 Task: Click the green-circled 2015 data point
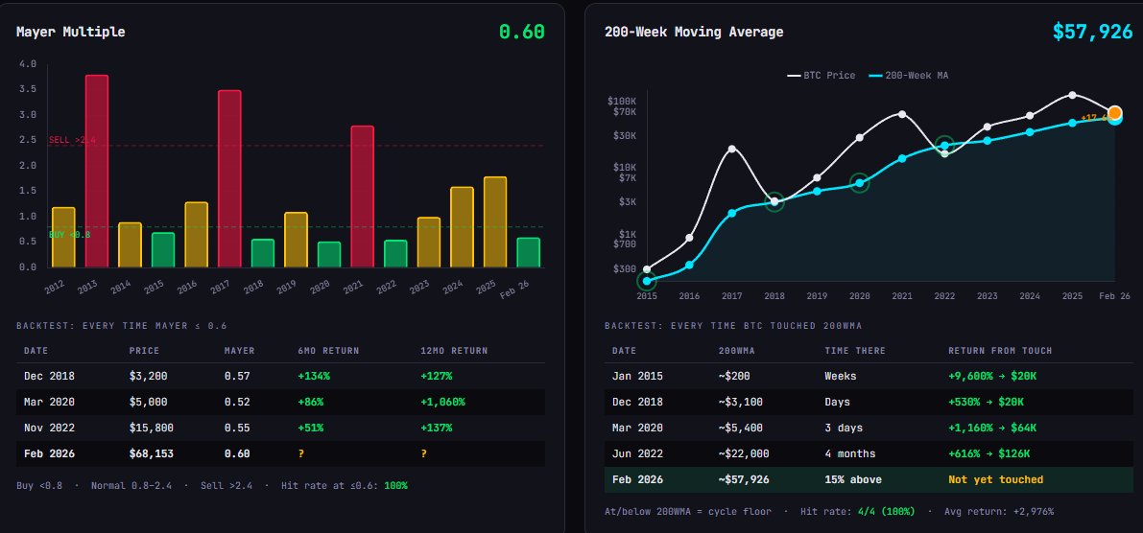click(x=647, y=281)
